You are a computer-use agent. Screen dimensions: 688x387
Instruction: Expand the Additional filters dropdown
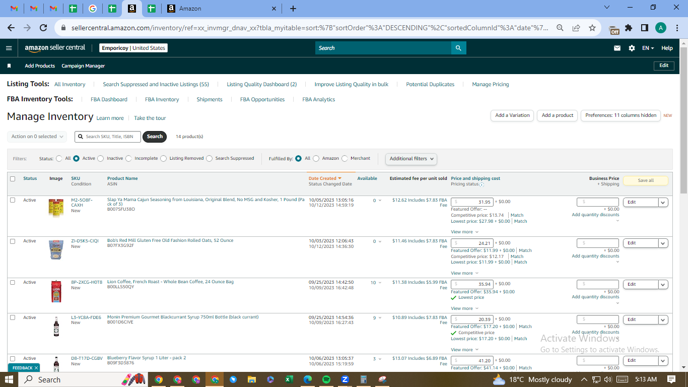pyautogui.click(x=411, y=159)
